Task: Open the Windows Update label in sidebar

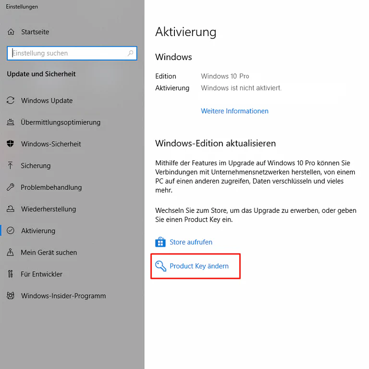Action: tap(47, 100)
